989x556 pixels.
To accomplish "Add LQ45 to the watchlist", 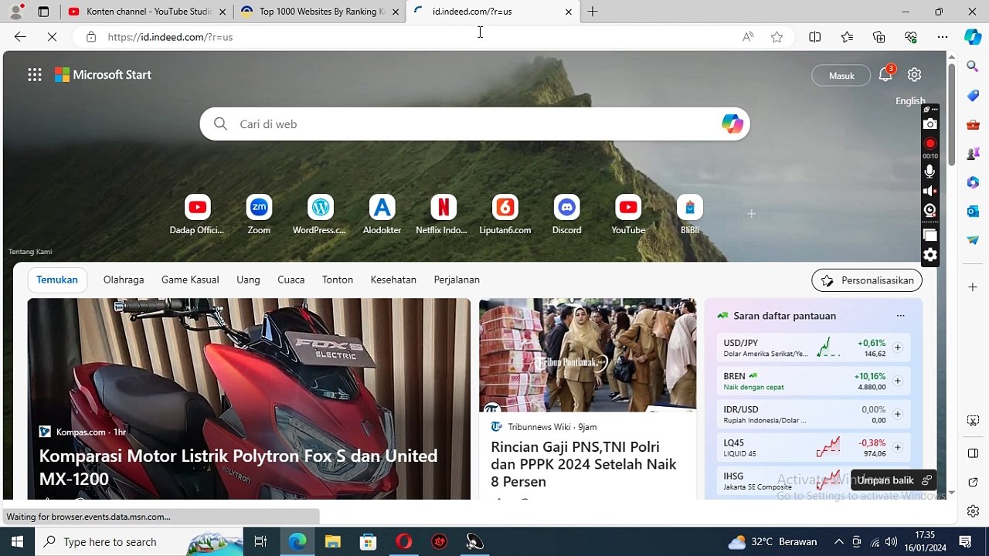I will coord(897,447).
